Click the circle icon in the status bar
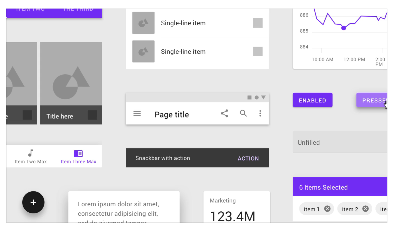 [x=256, y=97]
